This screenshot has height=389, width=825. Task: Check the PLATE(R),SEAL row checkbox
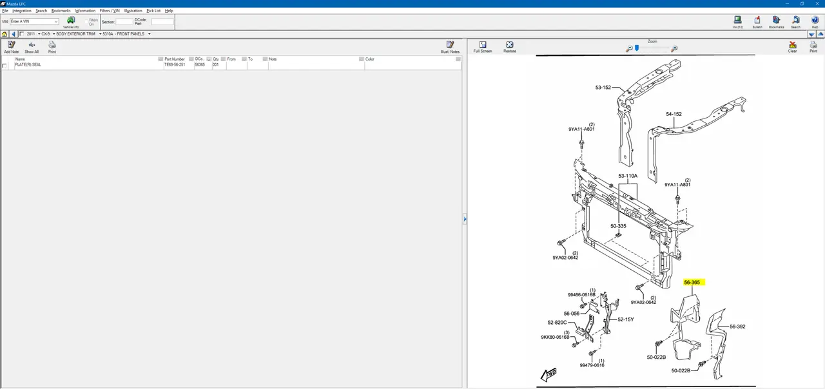pyautogui.click(x=5, y=66)
